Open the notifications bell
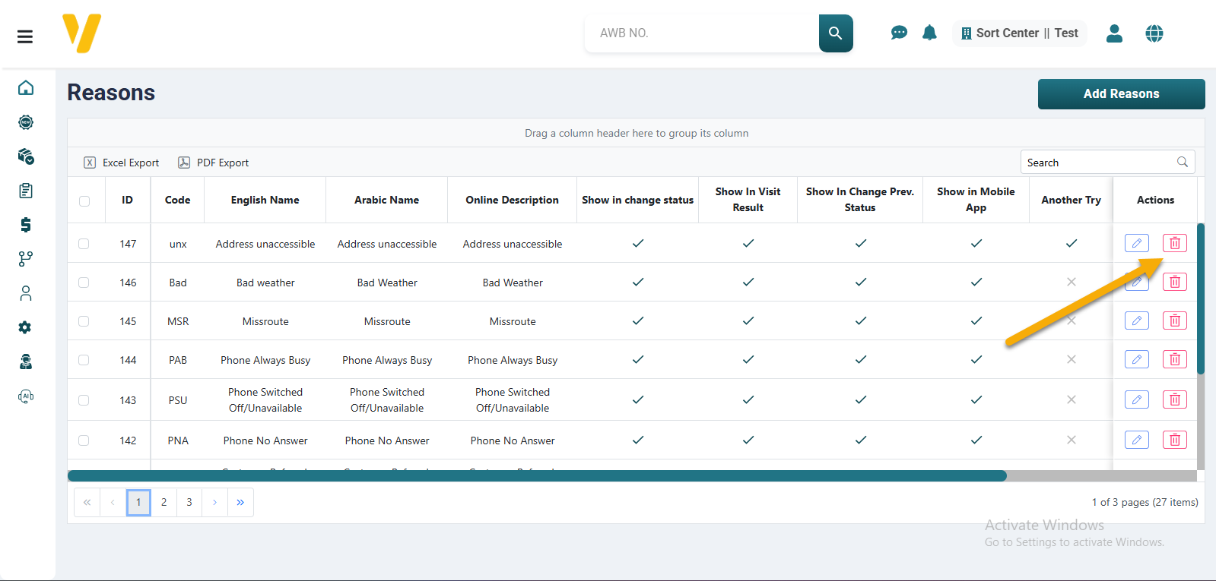This screenshot has width=1216, height=581. tap(929, 33)
